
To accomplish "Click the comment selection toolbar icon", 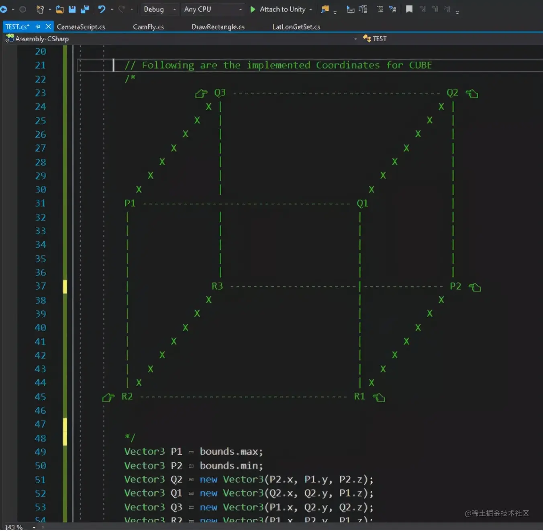I will coord(380,9).
